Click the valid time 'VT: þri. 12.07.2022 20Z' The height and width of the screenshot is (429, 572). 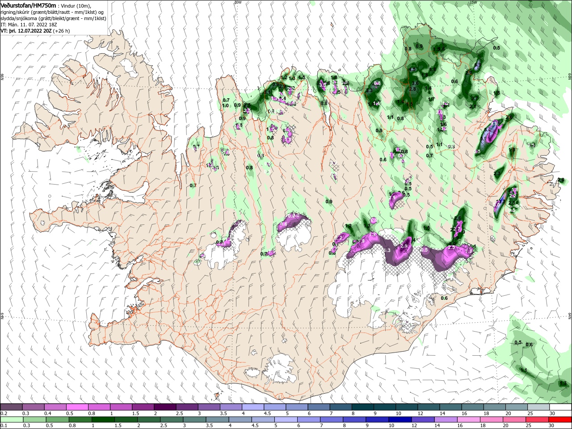[x=26, y=31]
